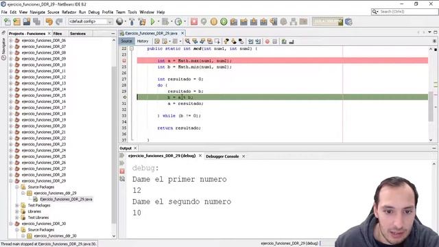Click the Profile Project toolbar icon
The height and width of the screenshot is (247, 439).
pos(178,21)
